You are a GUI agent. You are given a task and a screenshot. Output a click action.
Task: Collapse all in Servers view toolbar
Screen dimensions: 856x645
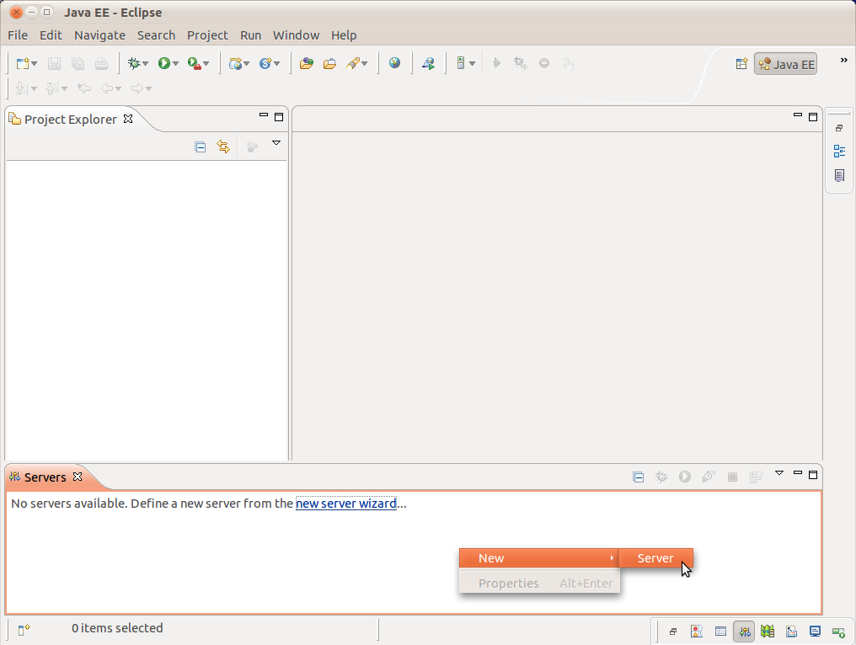639,477
